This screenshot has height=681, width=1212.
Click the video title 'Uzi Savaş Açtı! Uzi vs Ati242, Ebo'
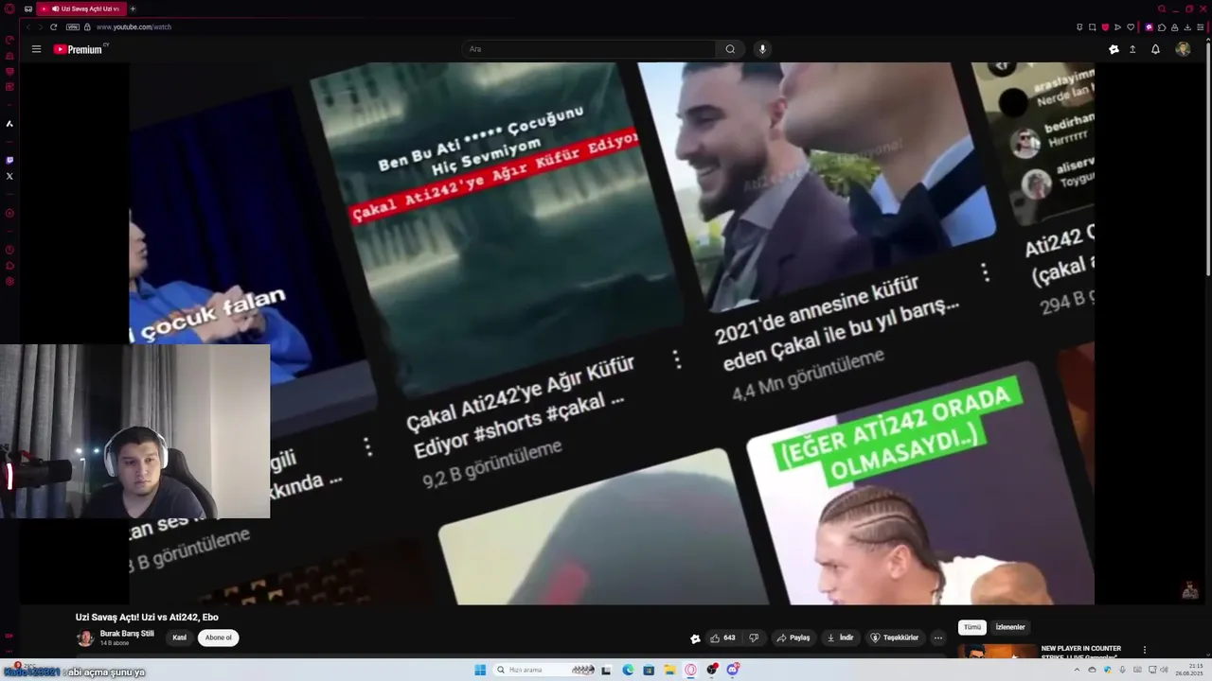147,617
